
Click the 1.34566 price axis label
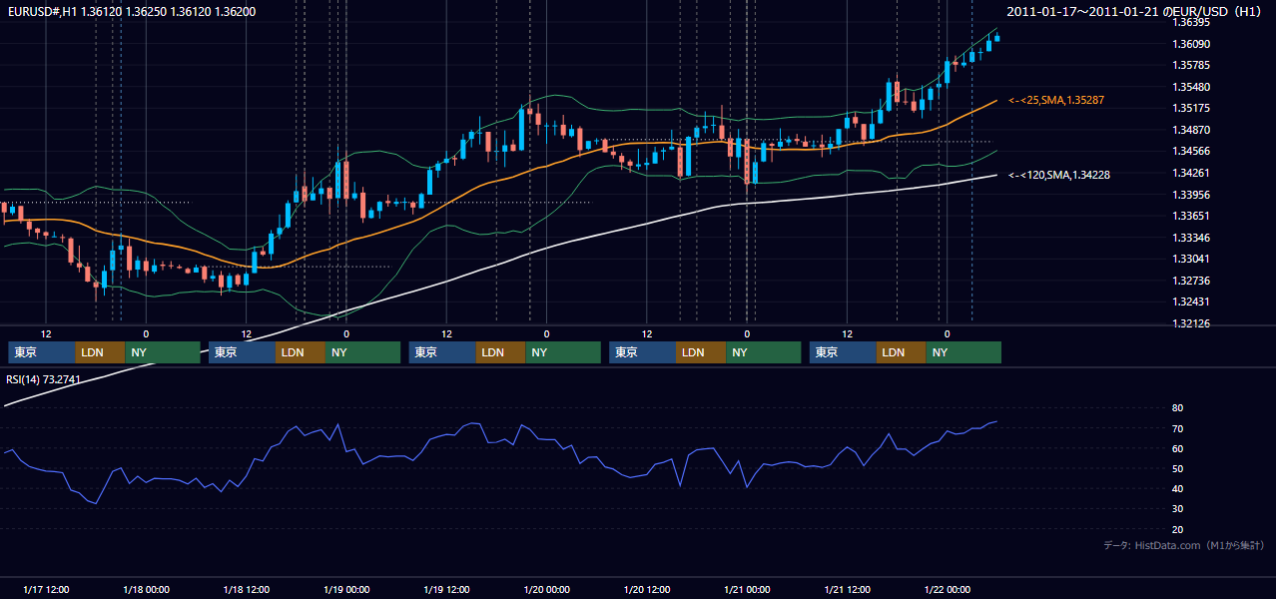(x=1190, y=152)
